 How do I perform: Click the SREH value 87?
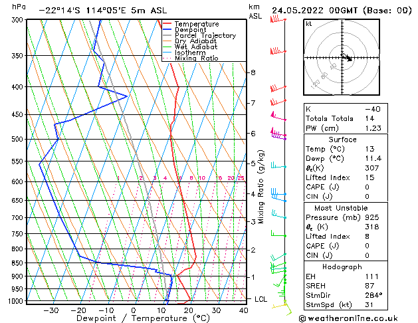coord(369,286)
